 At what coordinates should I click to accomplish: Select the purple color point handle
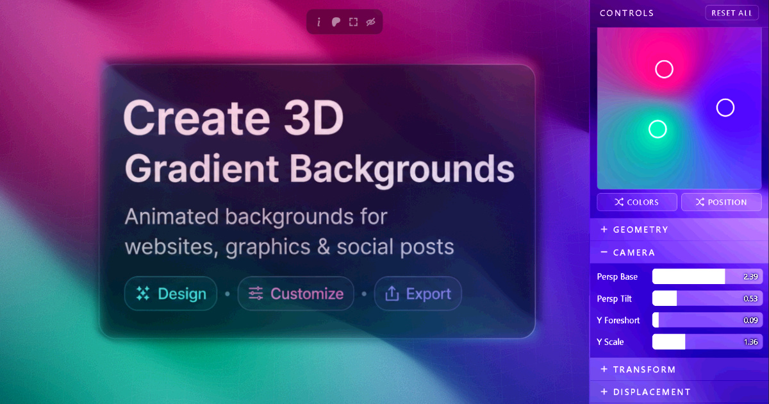pos(725,108)
